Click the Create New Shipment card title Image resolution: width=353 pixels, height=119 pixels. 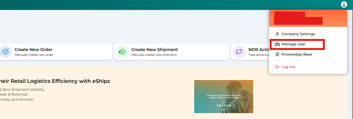[x=155, y=49]
